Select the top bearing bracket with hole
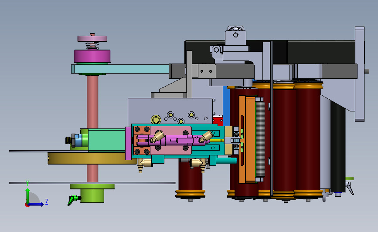The width and height of the screenshot is (378, 232). pyautogui.click(x=235, y=37)
